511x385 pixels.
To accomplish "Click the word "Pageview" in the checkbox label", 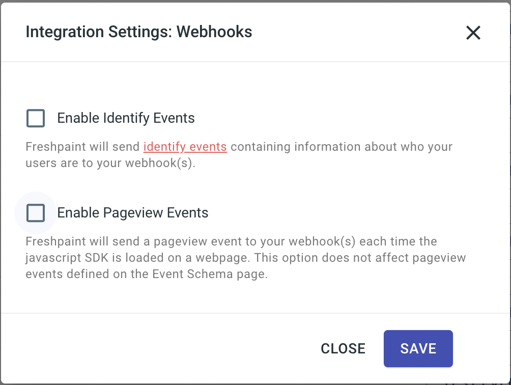I will click(129, 213).
